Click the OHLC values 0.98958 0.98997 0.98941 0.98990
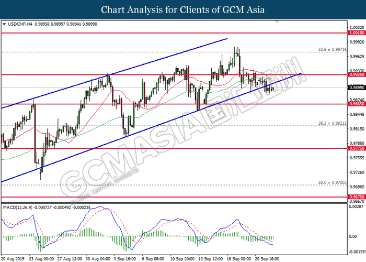This screenshot has width=366, height=262. coord(66,24)
